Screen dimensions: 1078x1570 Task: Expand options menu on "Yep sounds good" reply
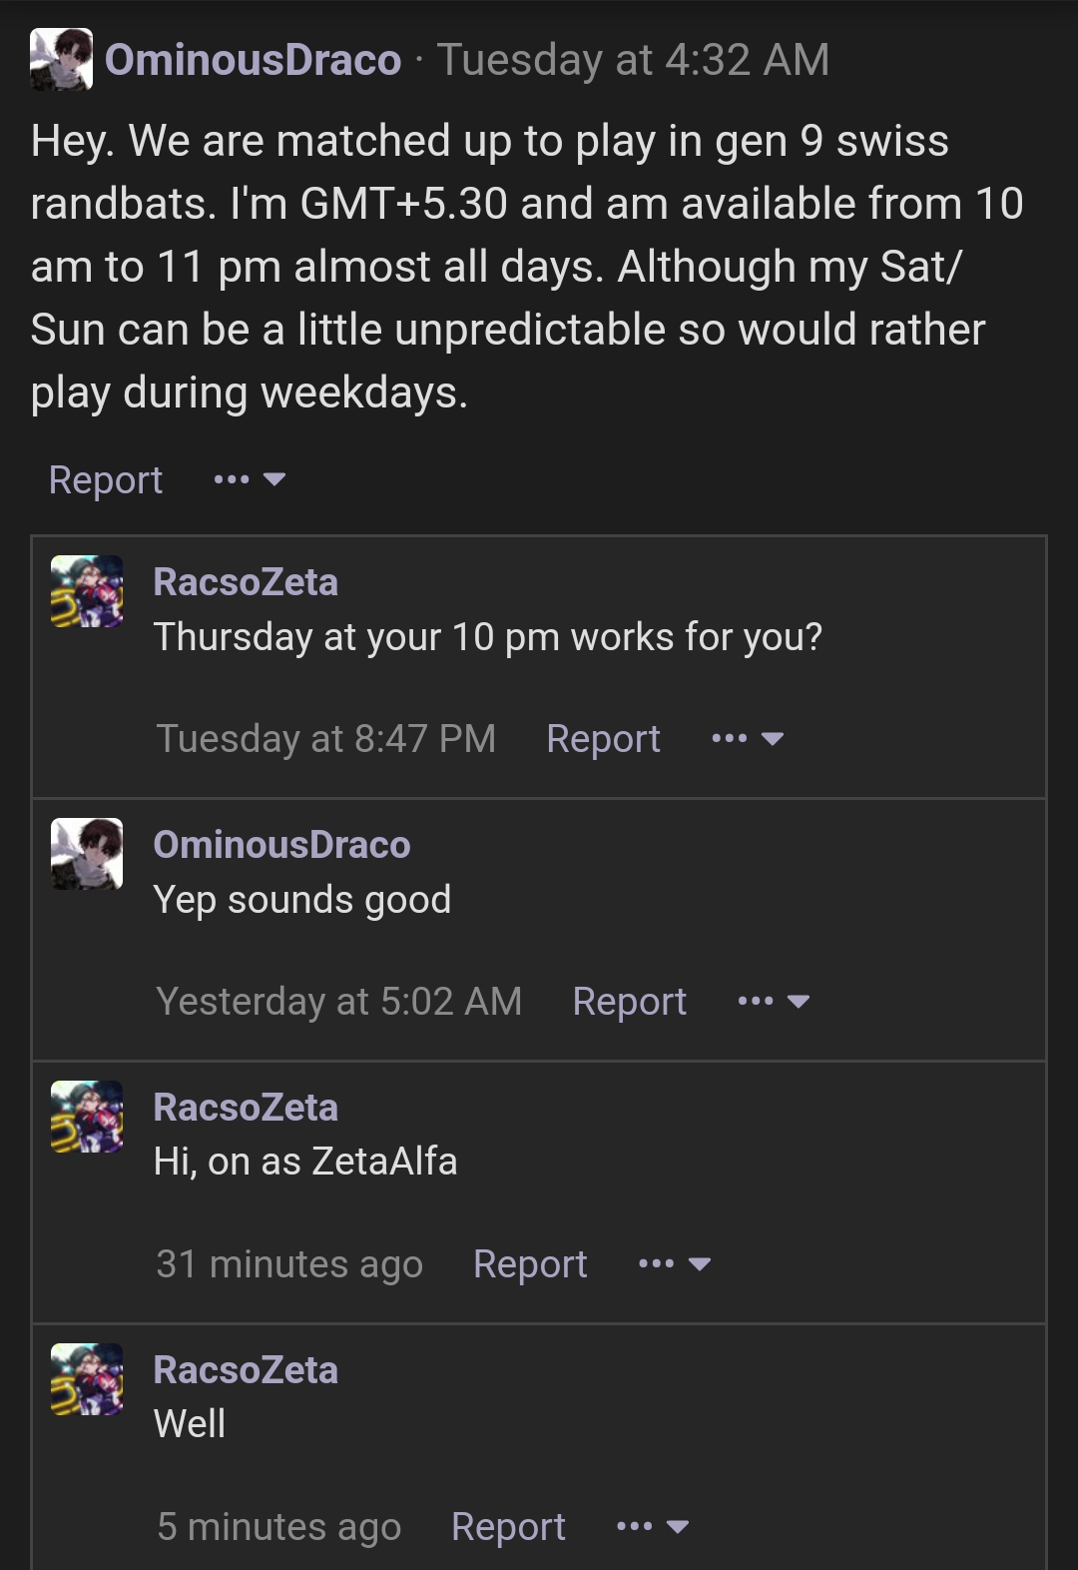(x=774, y=1002)
